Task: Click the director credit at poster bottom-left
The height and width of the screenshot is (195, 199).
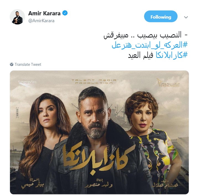Action: pos(33,184)
